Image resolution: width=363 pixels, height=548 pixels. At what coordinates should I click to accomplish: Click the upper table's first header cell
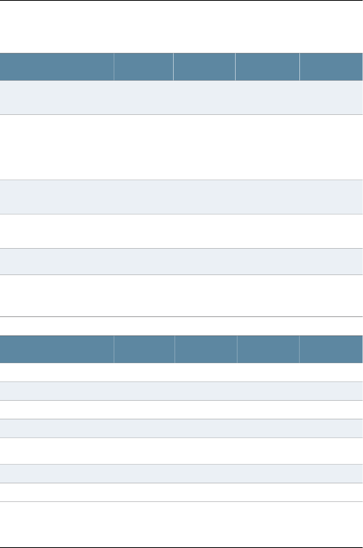click(57, 67)
